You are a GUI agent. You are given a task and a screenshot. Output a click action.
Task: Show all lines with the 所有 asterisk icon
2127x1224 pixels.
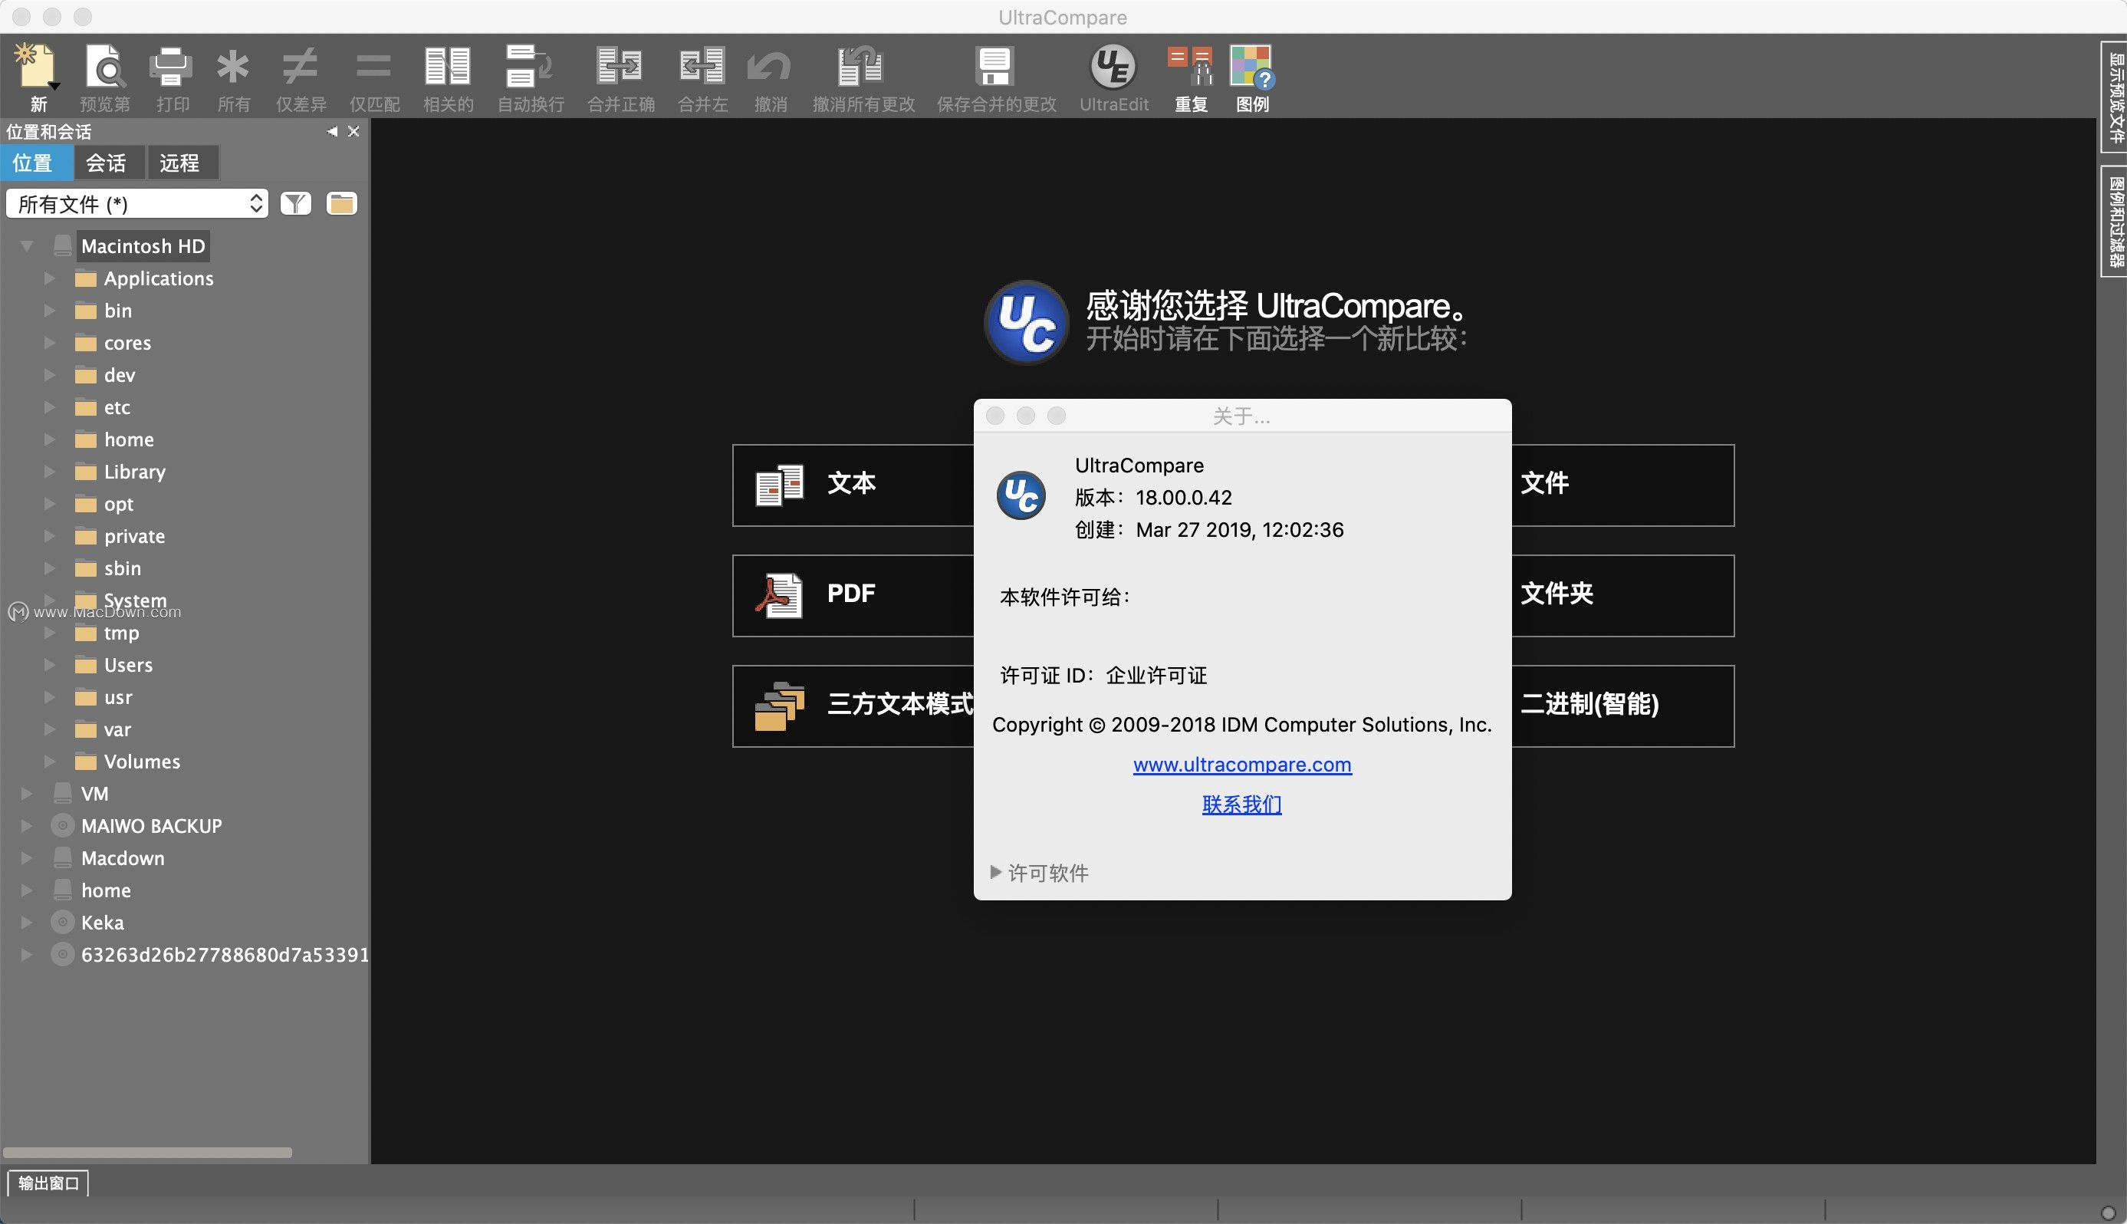[x=233, y=67]
